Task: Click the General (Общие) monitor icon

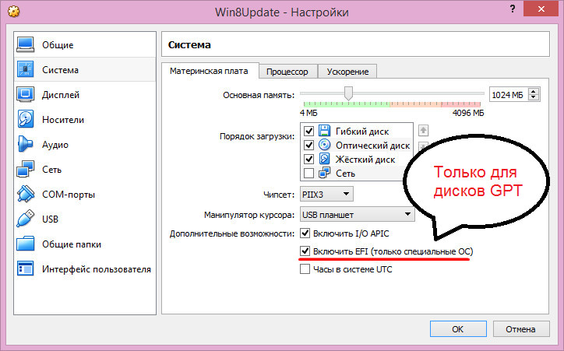Action: [25, 44]
